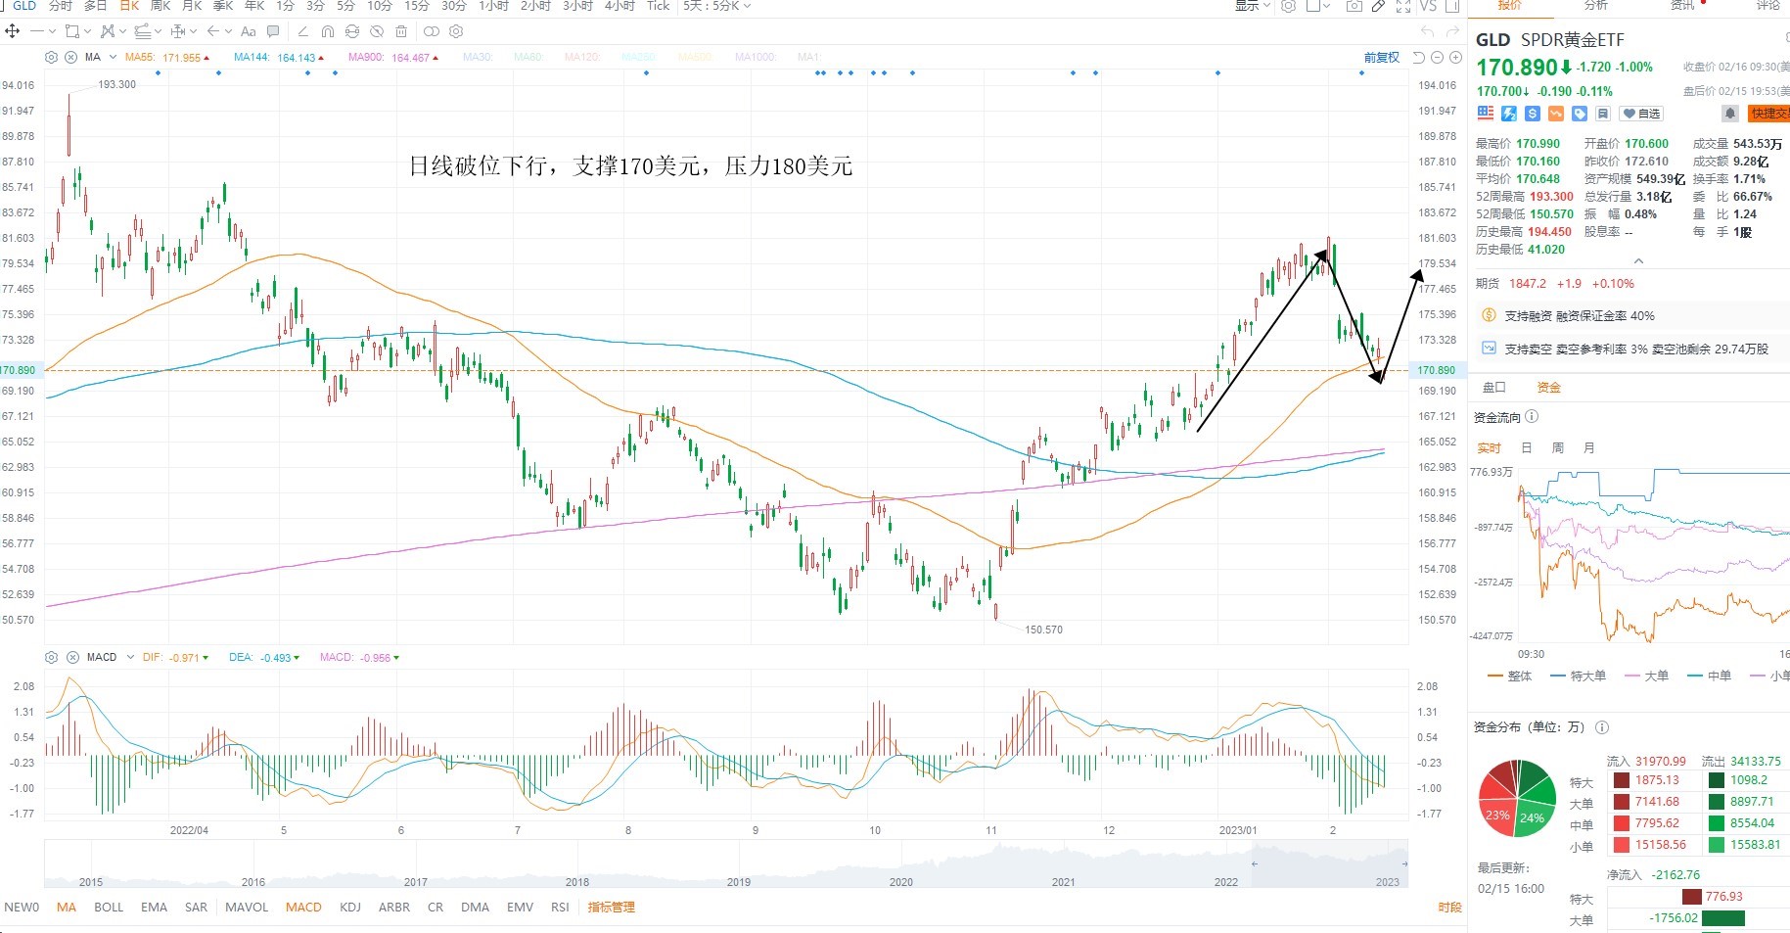Toggle the MA1000 average line

tap(756, 58)
